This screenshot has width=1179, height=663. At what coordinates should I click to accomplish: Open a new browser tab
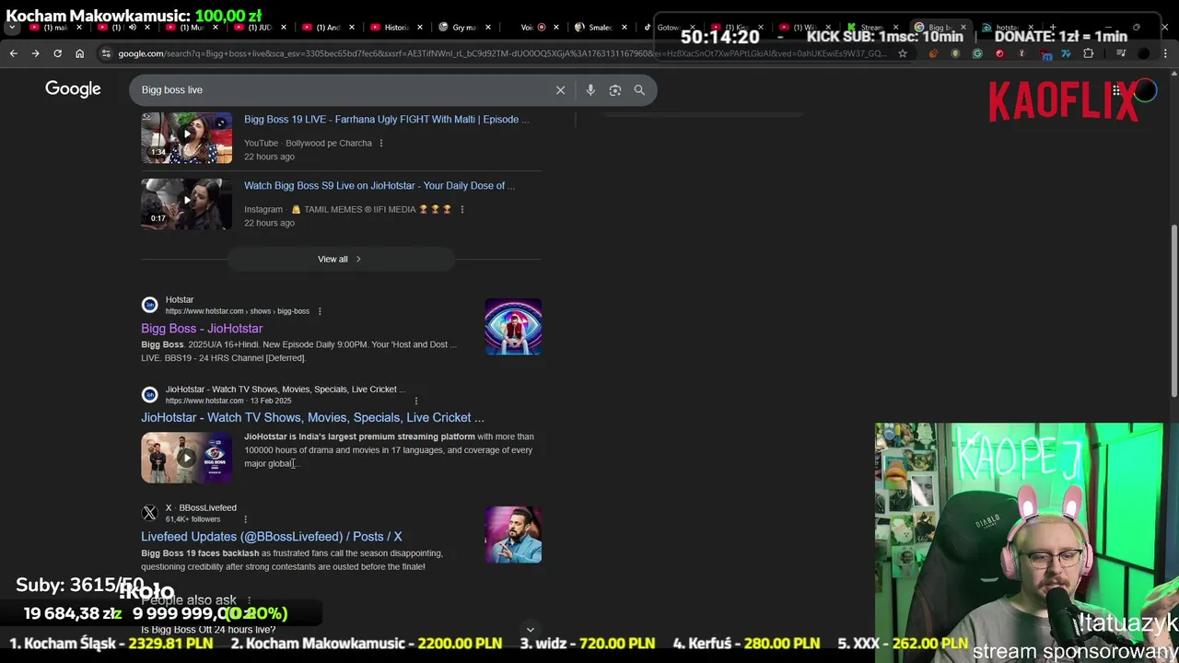click(1053, 27)
